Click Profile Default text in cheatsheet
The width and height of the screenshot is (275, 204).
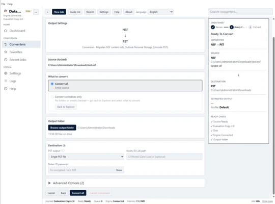point(219,108)
